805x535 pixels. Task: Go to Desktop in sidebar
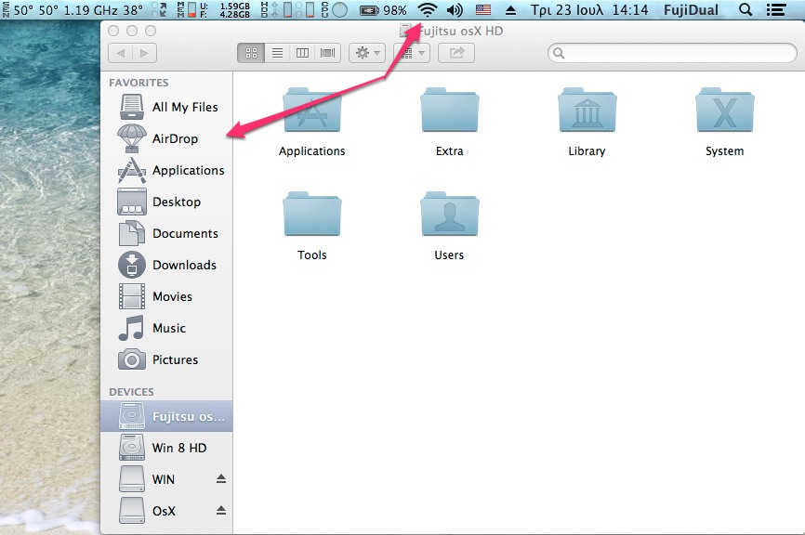tap(160, 202)
